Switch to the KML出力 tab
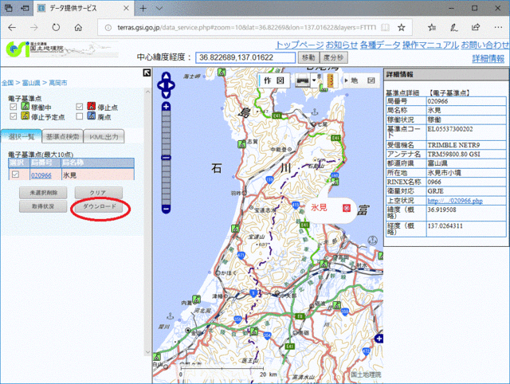 click(104, 136)
